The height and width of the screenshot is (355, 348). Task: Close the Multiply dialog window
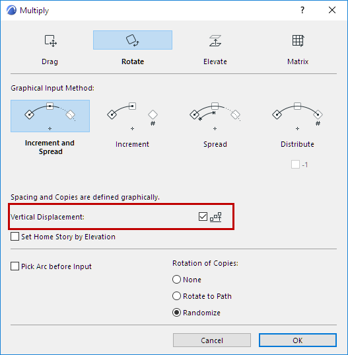pyautogui.click(x=332, y=10)
